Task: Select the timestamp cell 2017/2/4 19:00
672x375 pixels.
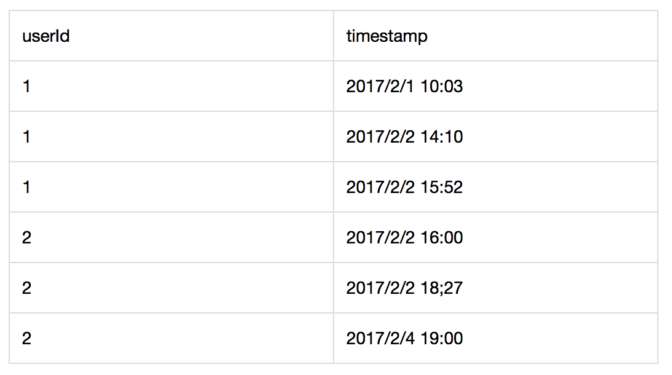Action: 495,338
